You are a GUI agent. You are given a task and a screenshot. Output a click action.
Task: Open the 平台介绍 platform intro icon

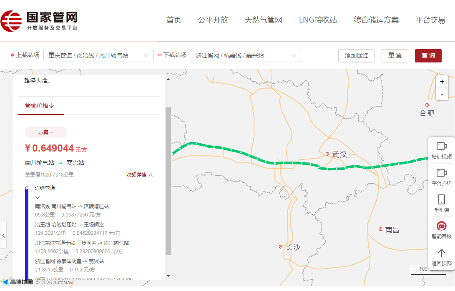click(x=441, y=176)
